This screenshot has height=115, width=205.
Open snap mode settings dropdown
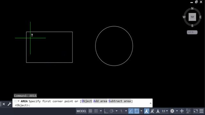[101, 111]
